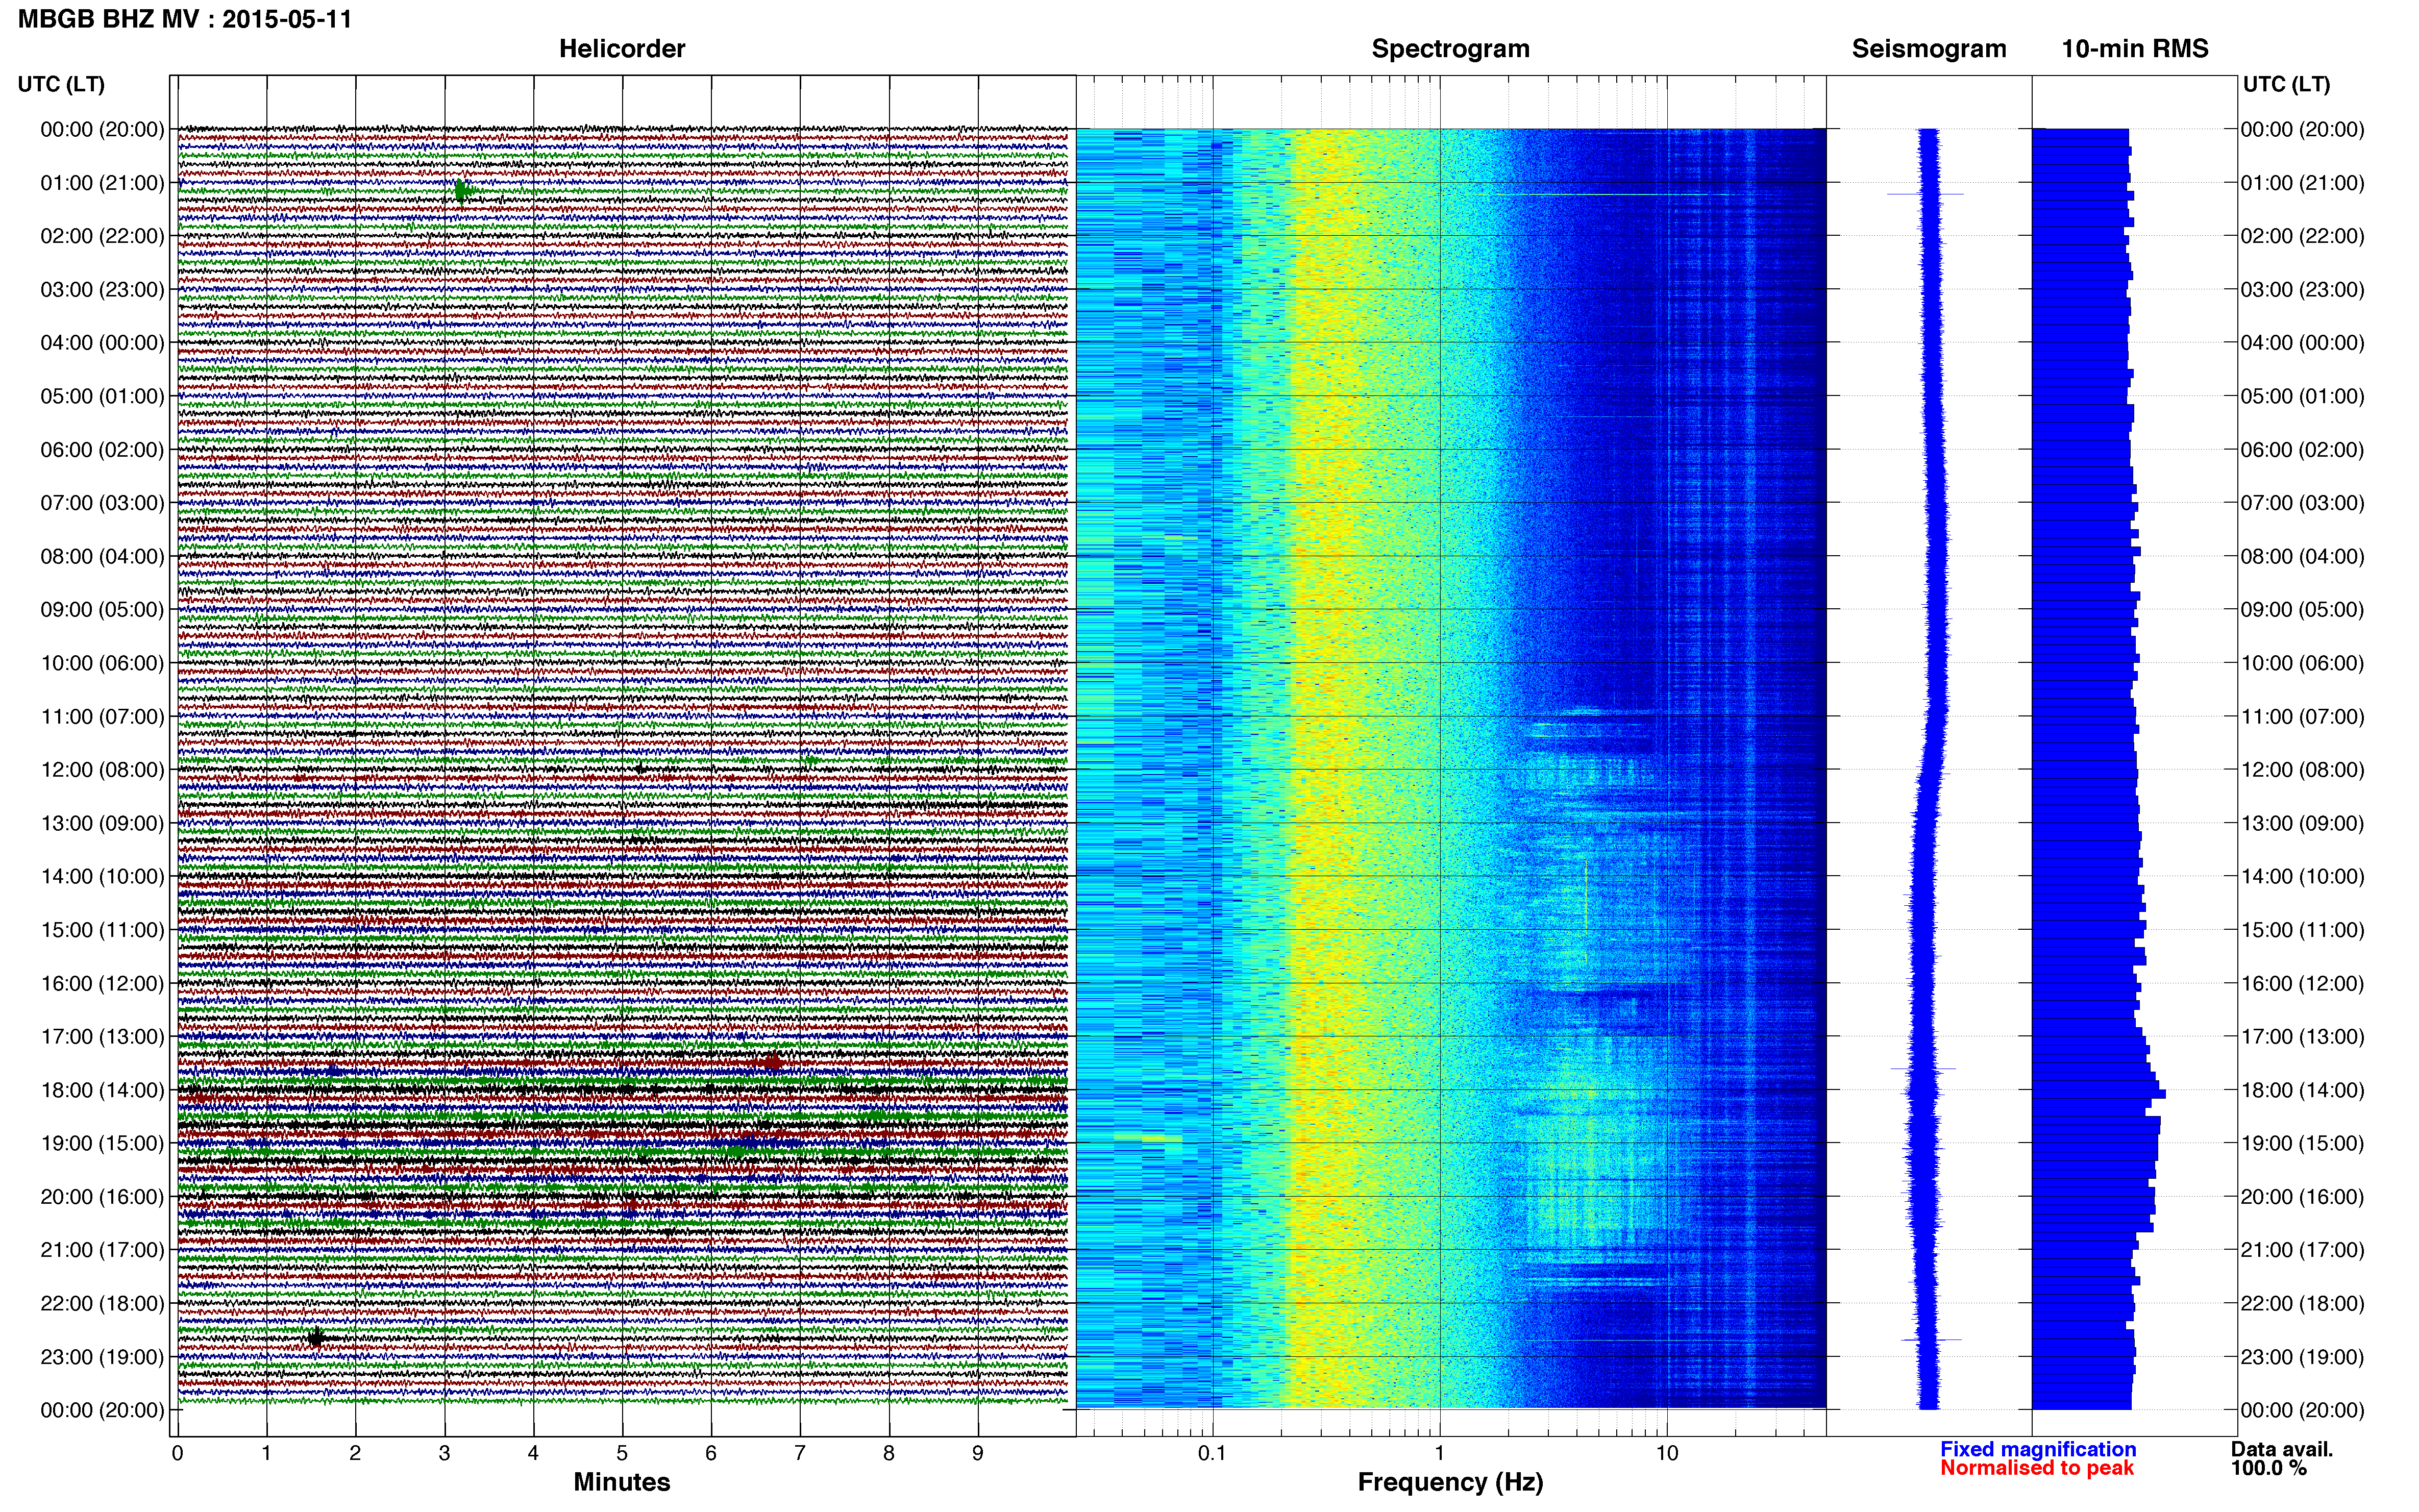Click the "7" tick on the Minutes axis
The image size is (2419, 1512).
pos(800,1453)
